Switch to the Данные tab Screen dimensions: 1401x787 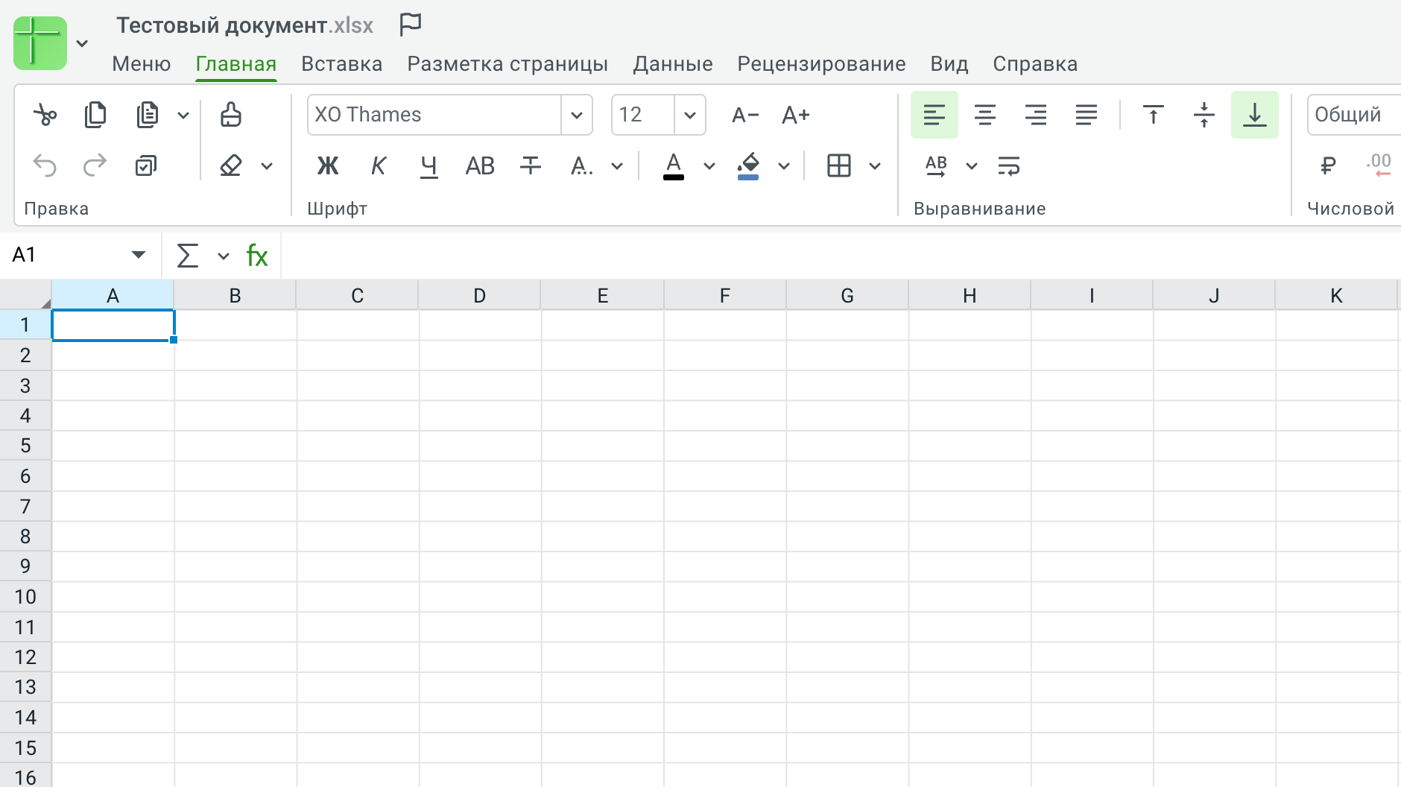pyautogui.click(x=672, y=64)
